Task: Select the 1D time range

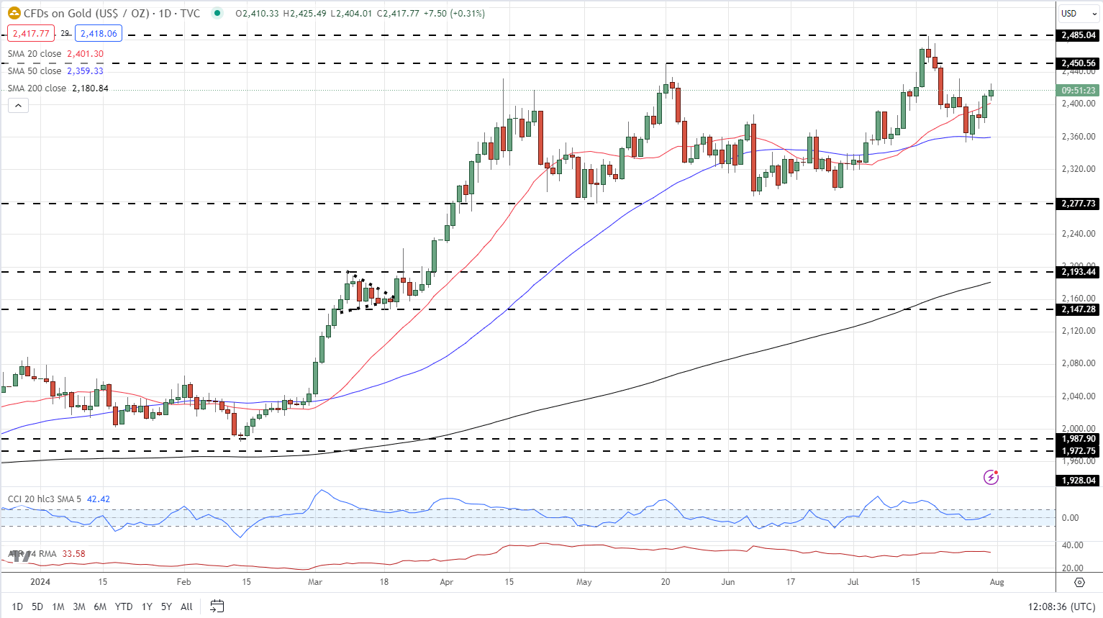Action: [x=17, y=606]
